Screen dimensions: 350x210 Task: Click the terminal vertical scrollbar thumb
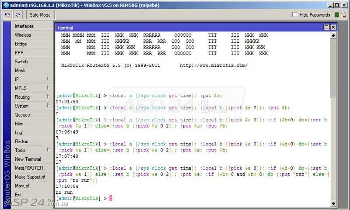tap(333, 68)
